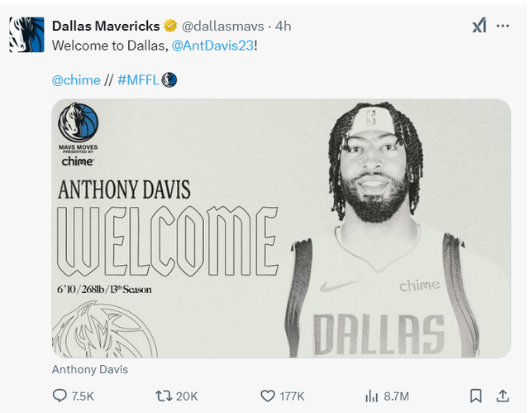The width and height of the screenshot is (529, 413).
Task: Open the Dallas Mavericks display name
Action: click(106, 26)
